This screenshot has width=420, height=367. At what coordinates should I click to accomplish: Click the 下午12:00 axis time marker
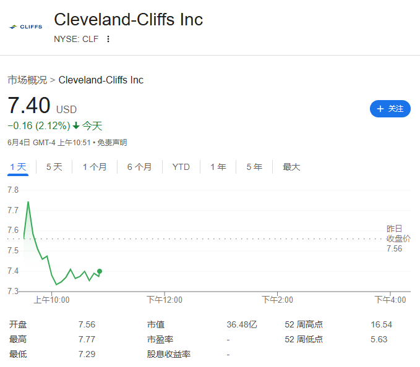point(165,300)
